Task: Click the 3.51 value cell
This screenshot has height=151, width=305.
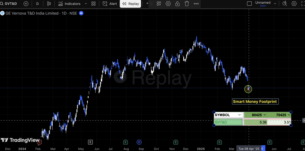Action: [279, 122]
